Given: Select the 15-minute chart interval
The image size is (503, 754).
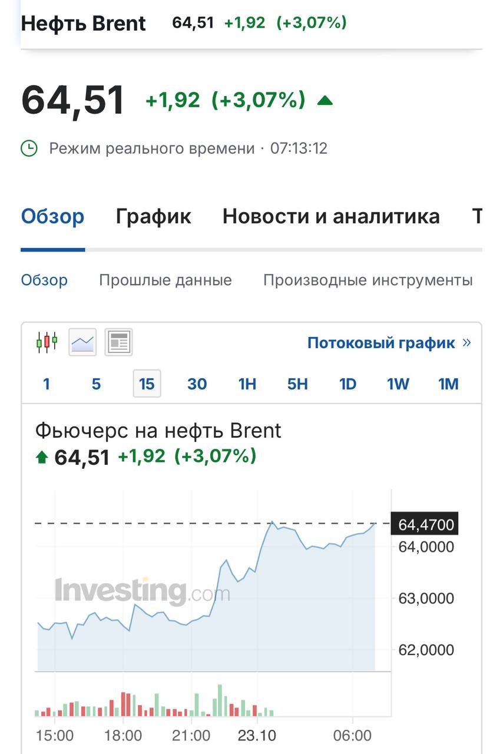Looking at the screenshot, I should click(x=147, y=385).
